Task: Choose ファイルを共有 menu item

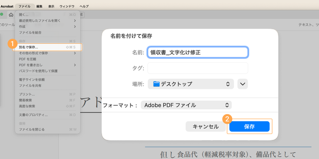Action: 48,86
